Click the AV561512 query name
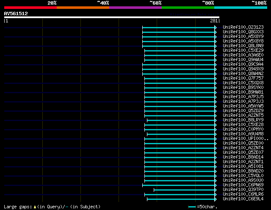Image resolution: width=271 pixels, height=210 pixels. [16, 13]
